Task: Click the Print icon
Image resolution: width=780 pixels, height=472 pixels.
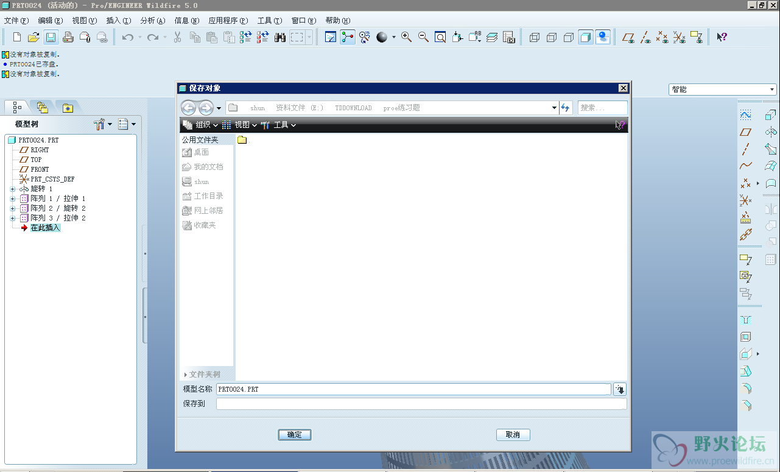Action: (x=68, y=37)
